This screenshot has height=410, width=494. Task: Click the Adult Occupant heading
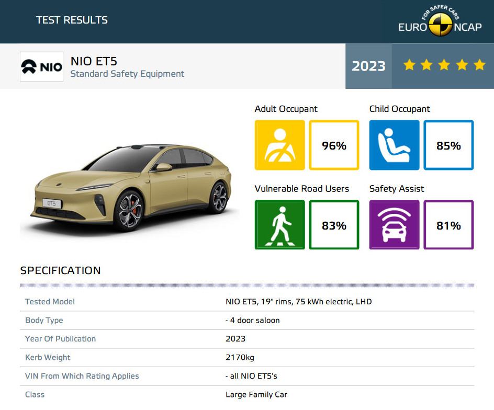[286, 109]
